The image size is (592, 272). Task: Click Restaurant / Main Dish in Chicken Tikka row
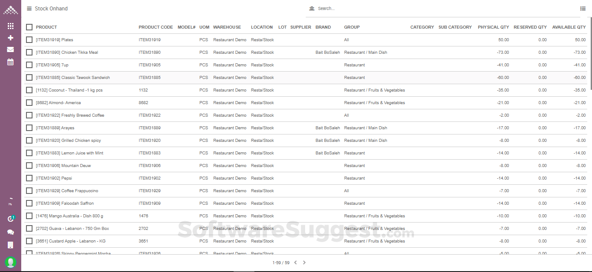(x=365, y=52)
